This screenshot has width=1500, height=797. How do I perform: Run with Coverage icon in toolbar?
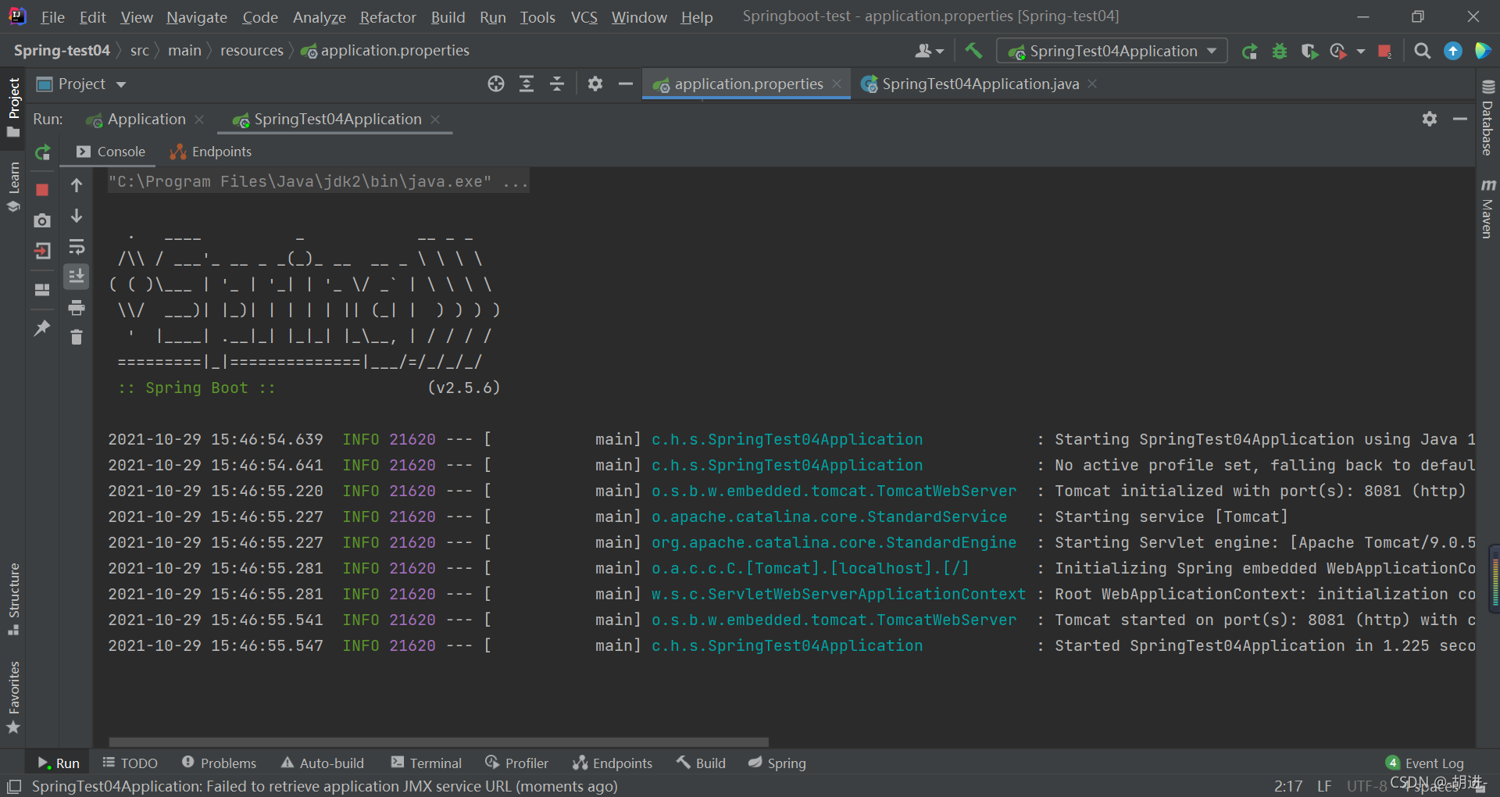pyautogui.click(x=1309, y=52)
